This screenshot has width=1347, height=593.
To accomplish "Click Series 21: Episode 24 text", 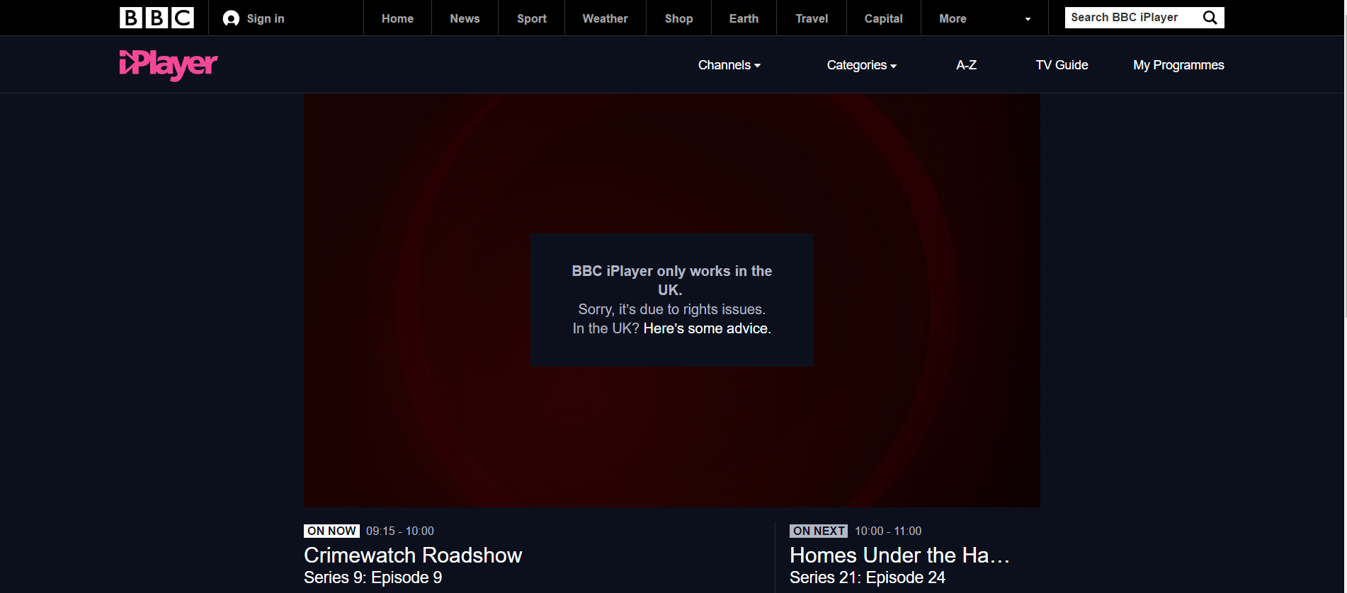I will (868, 577).
